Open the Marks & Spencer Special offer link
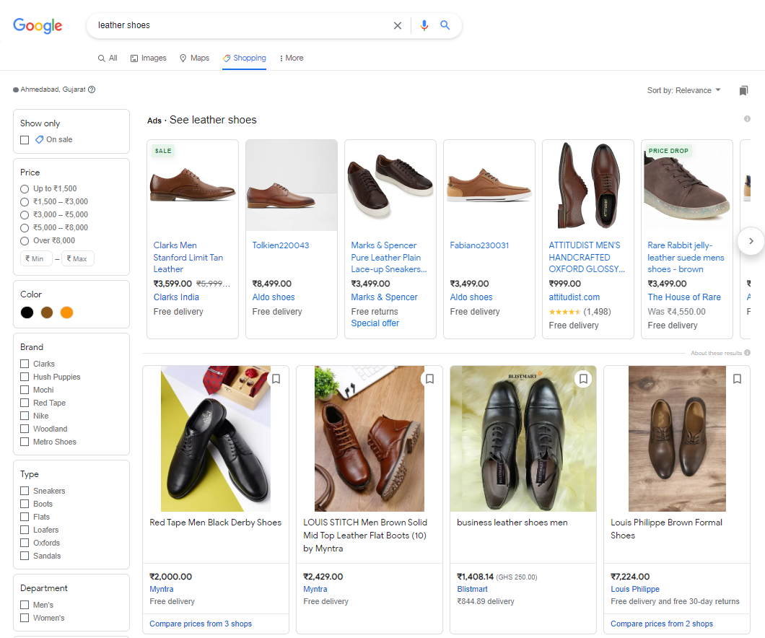The width and height of the screenshot is (765, 638). pyautogui.click(x=375, y=323)
